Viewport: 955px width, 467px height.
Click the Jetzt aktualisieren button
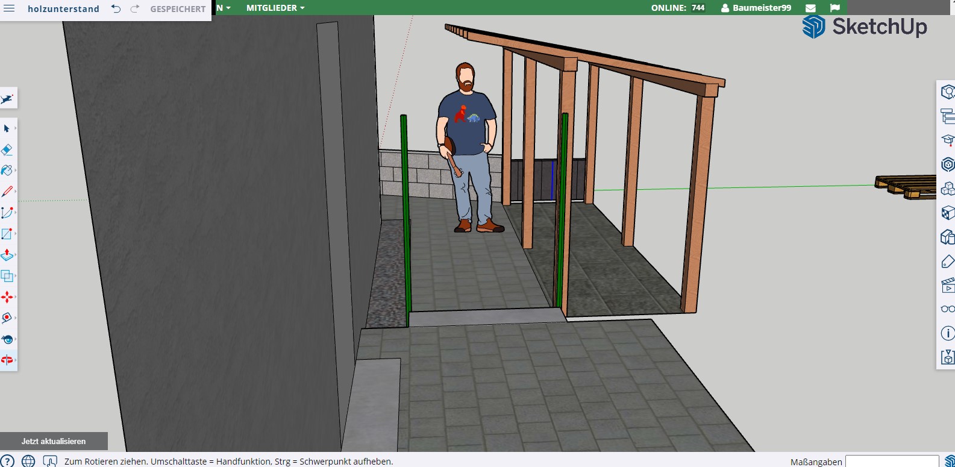pos(54,441)
